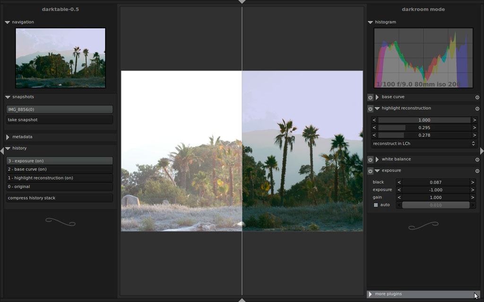The width and height of the screenshot is (484, 302).
Task: Click the 0.295 highlight reconstruction slider
Action: pos(424,127)
